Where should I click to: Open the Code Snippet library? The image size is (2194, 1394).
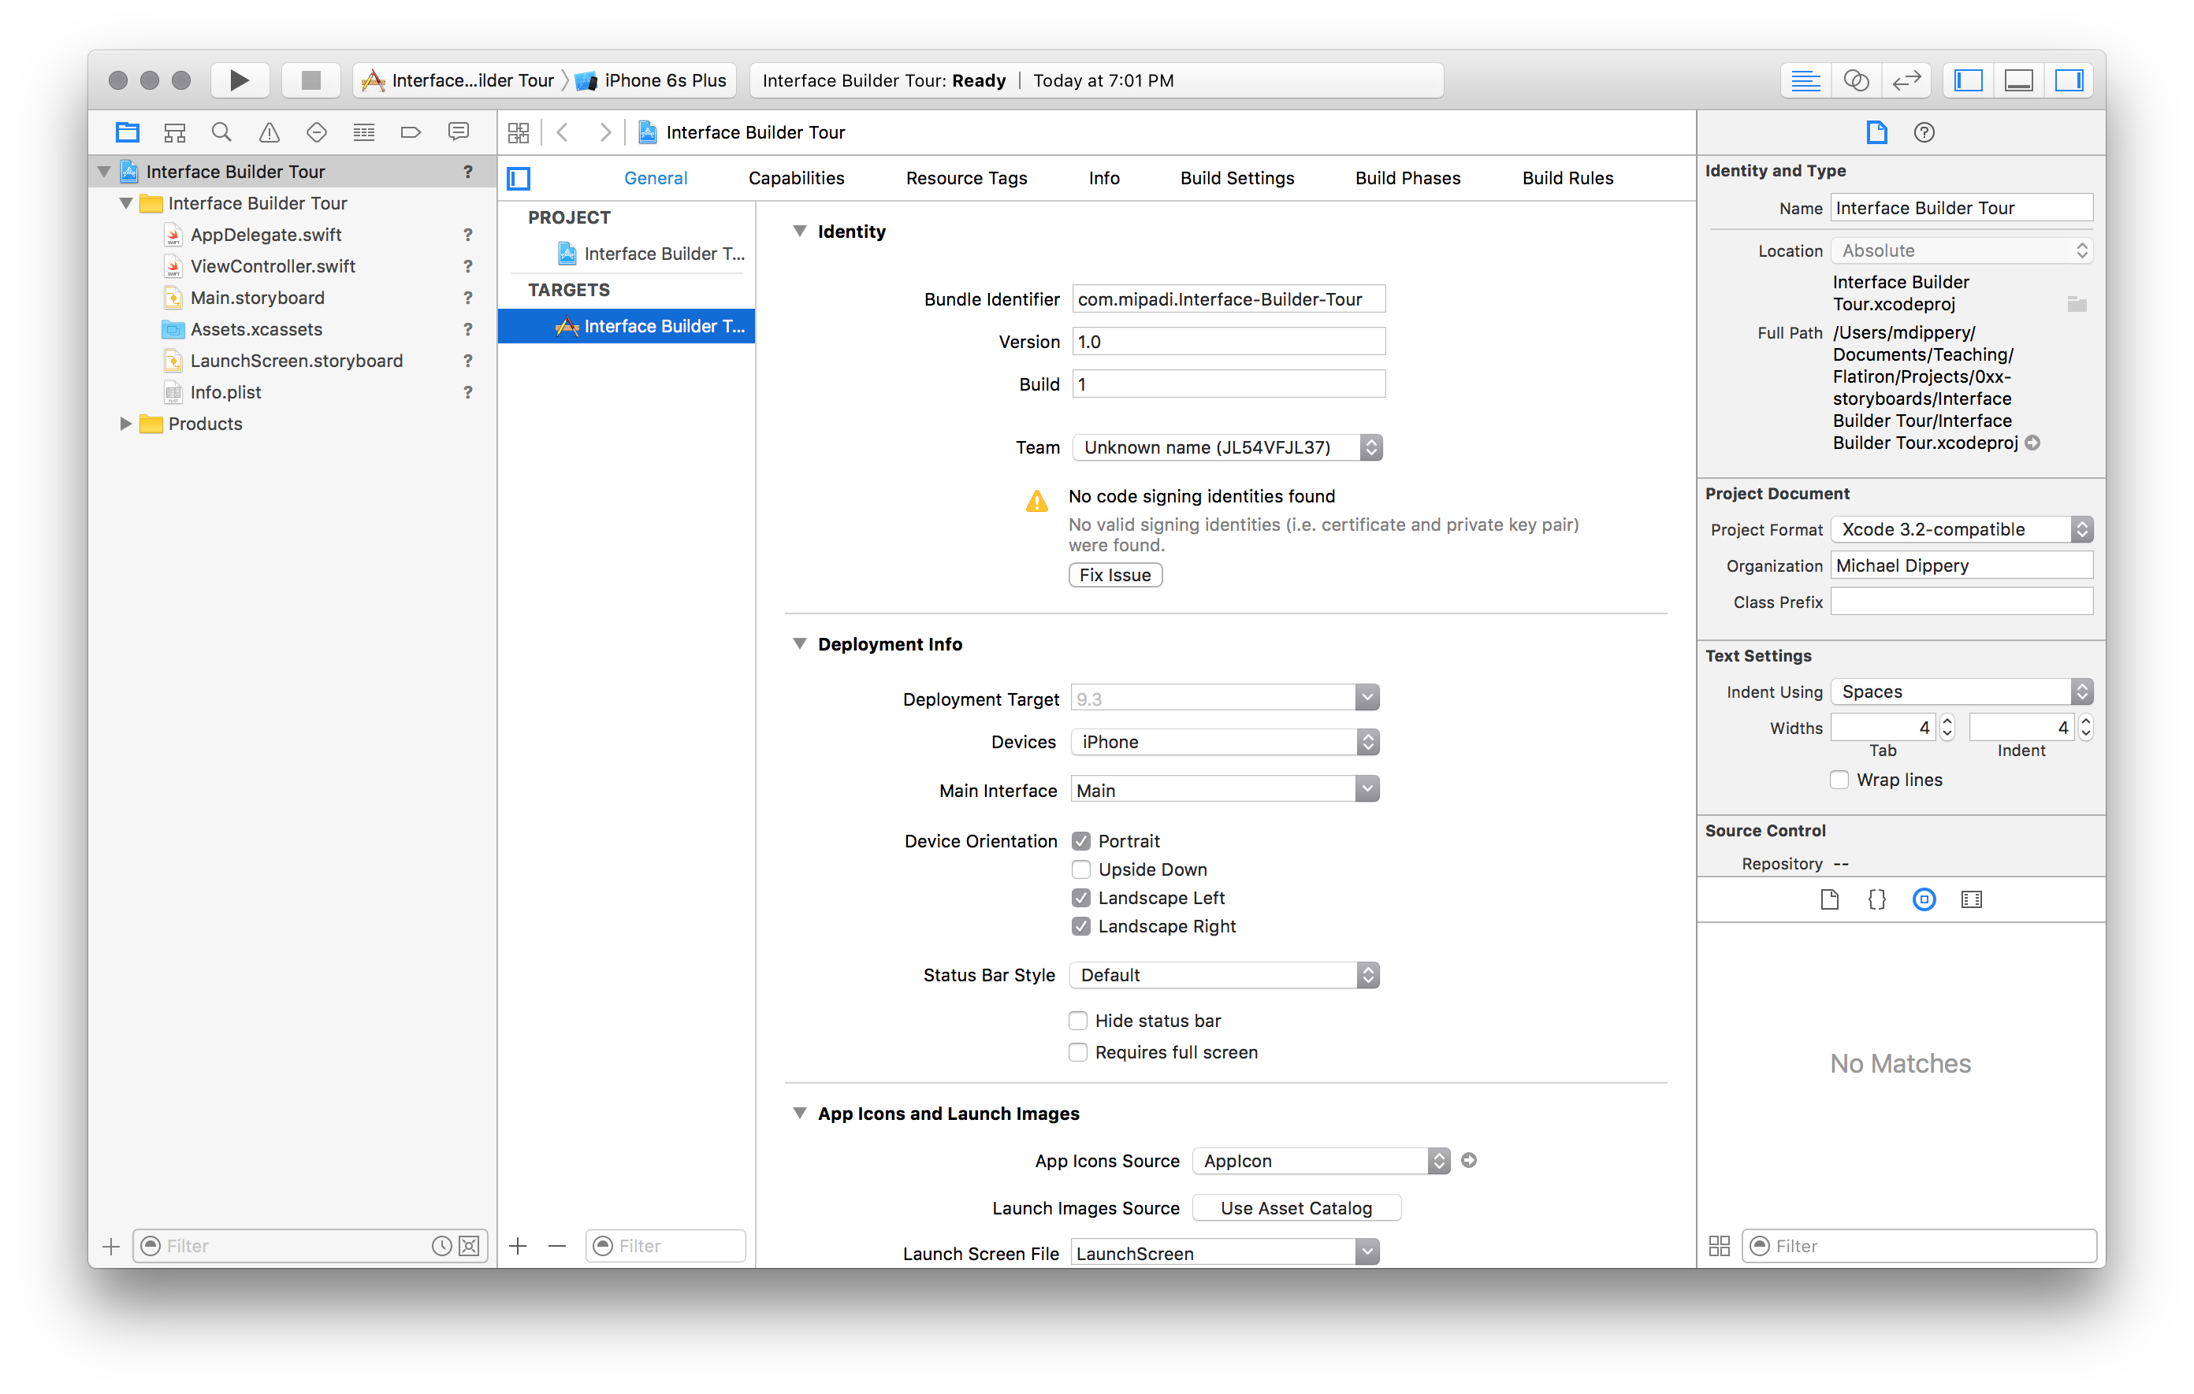point(1877,899)
